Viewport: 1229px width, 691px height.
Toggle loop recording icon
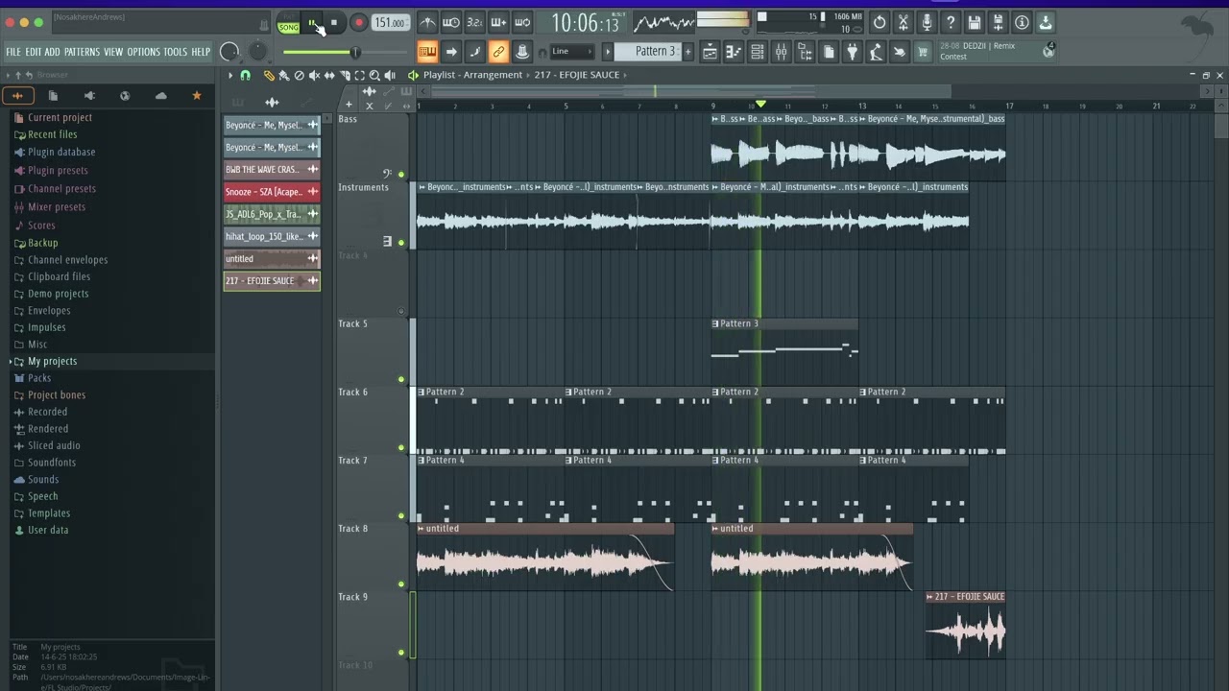tap(522, 23)
